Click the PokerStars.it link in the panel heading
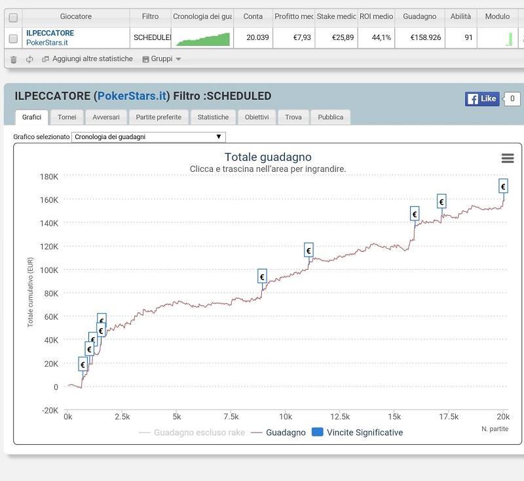 [x=132, y=96]
